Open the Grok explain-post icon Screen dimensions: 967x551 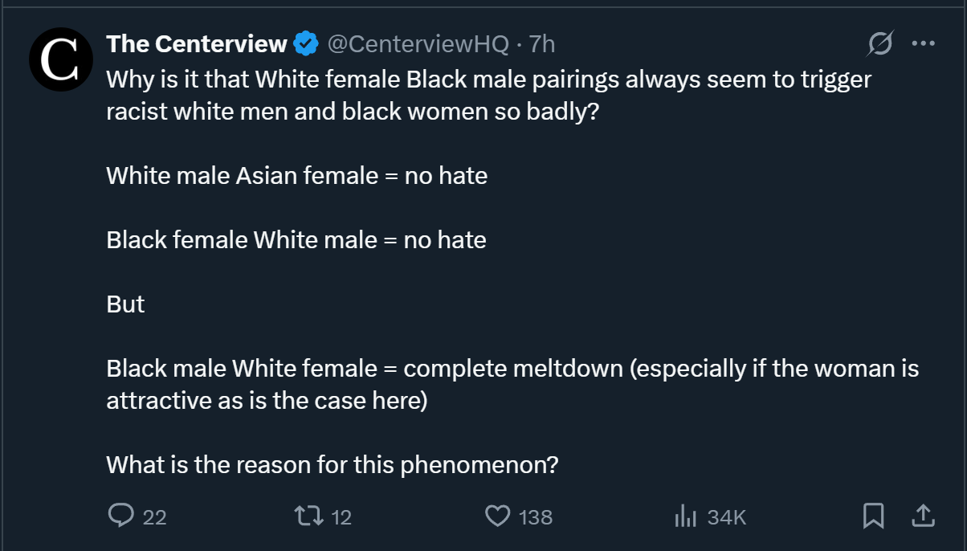click(879, 44)
